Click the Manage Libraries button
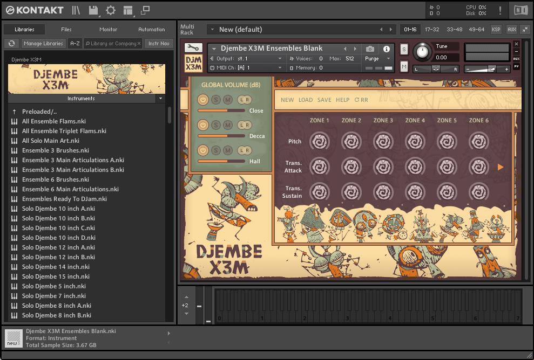The image size is (534, 360). coord(43,44)
